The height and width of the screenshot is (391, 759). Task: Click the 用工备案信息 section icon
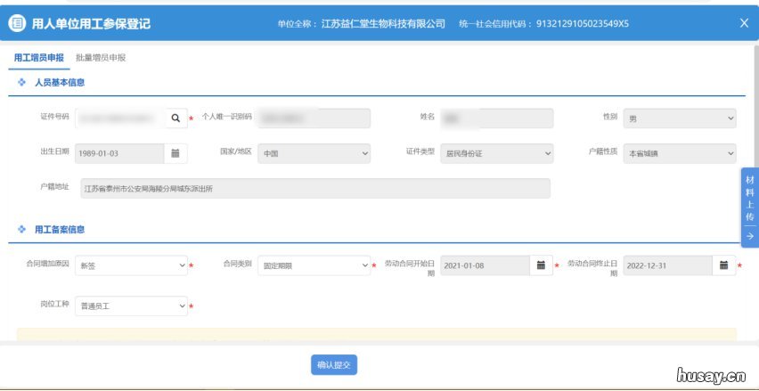[21, 230]
